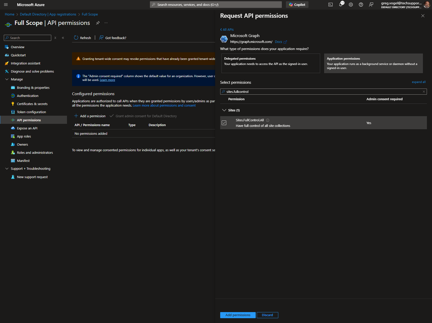432x323 pixels.
Task: Uncheck the Sites.FullControl.All permission checkbox
Action: pyautogui.click(x=224, y=123)
